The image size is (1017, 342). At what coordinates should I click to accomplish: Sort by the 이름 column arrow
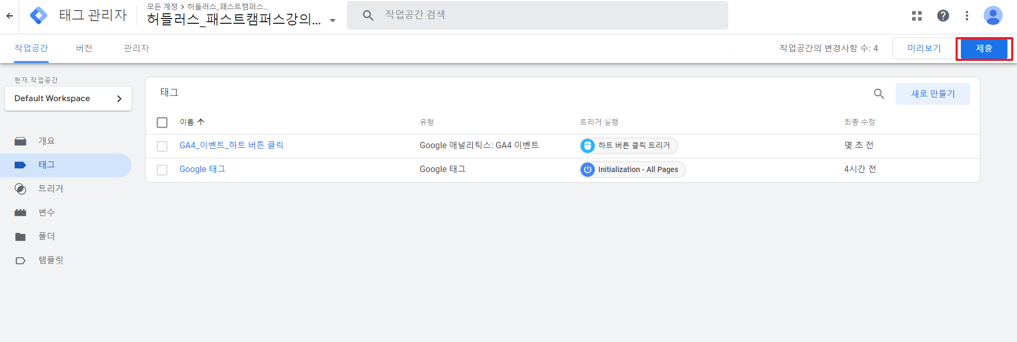(201, 122)
